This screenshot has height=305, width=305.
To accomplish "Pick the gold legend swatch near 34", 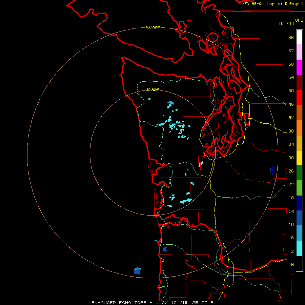I will coord(299,143).
